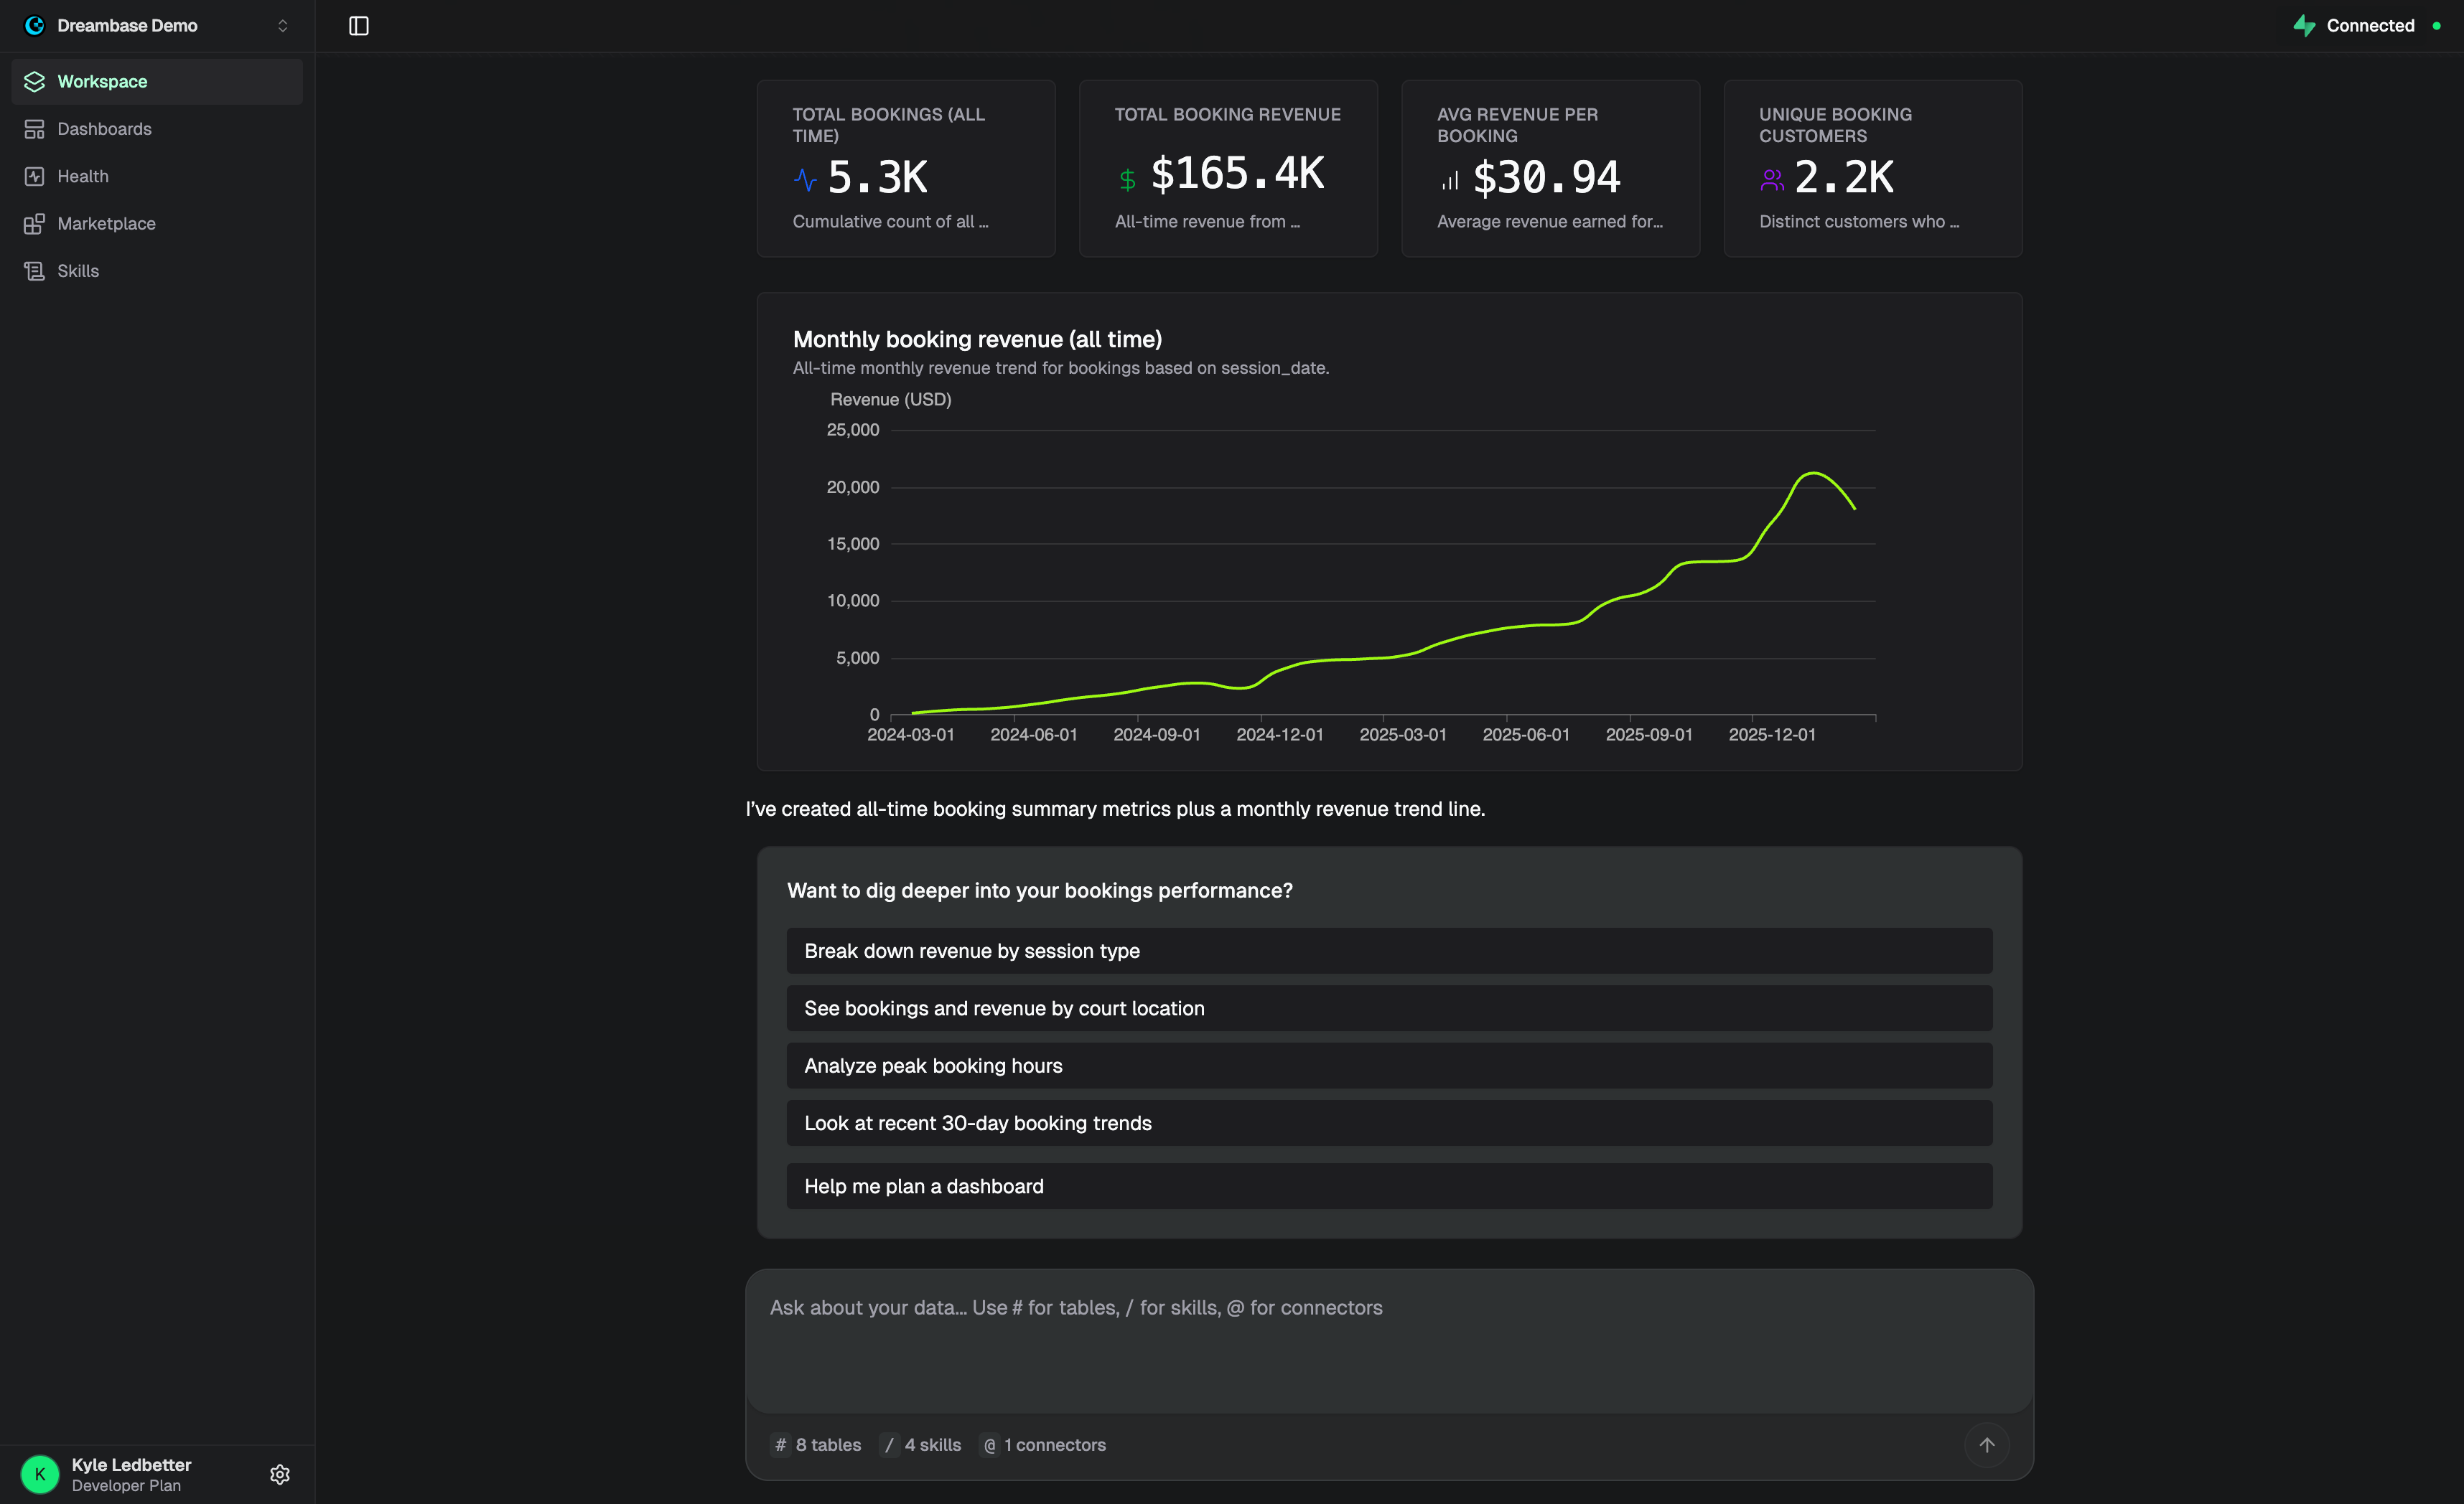Click the send message arrow button
This screenshot has width=2464, height=1504.
pos(1987,1444)
